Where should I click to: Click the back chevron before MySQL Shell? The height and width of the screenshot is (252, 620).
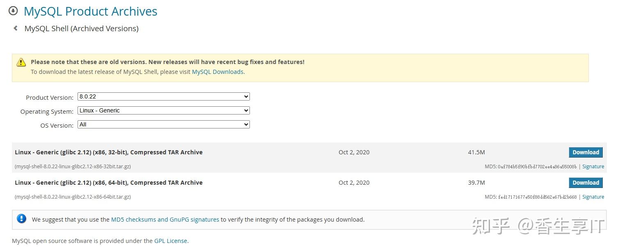16,28
